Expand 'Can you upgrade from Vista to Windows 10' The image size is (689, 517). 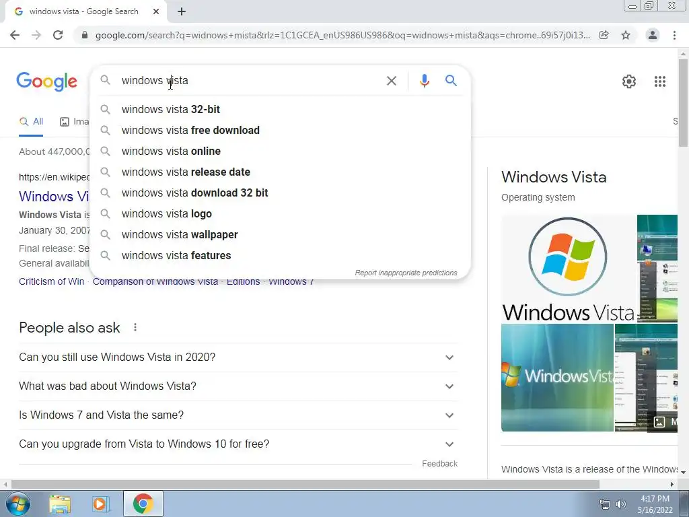click(238, 444)
